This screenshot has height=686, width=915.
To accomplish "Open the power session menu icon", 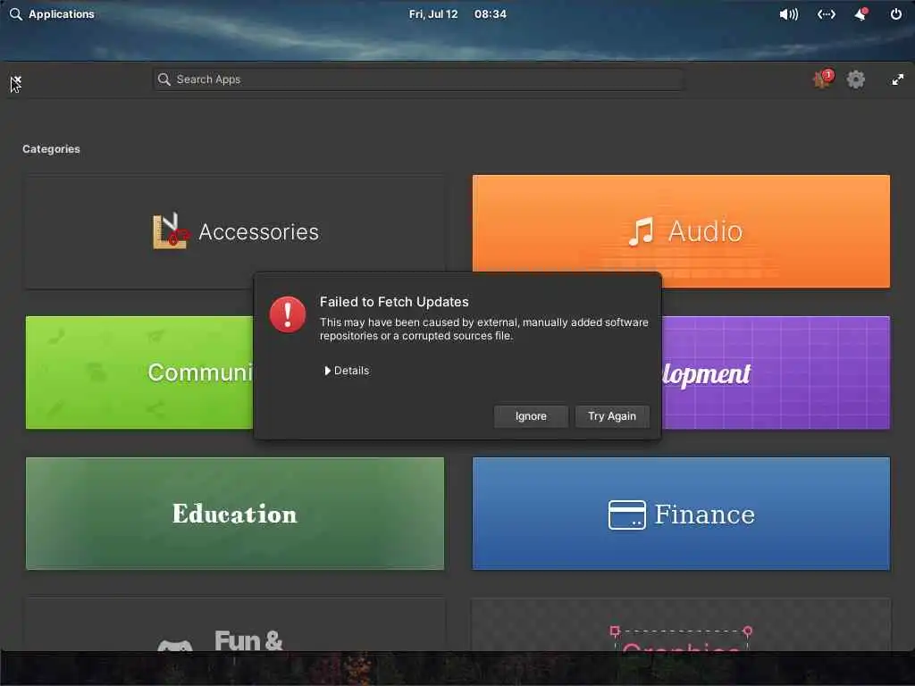I will coord(895,14).
